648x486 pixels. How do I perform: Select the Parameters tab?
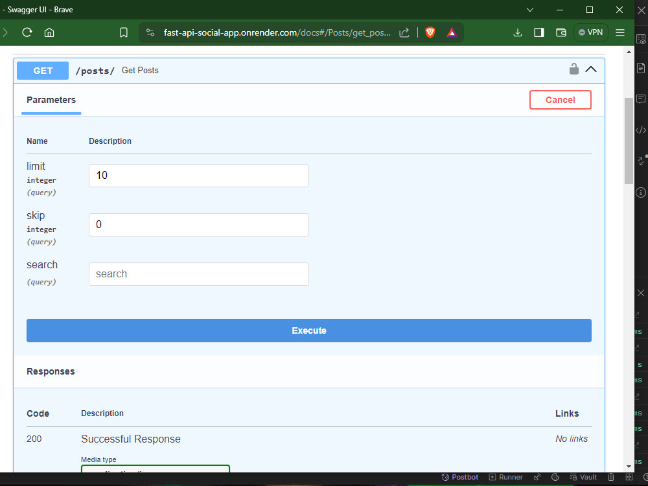tap(51, 100)
